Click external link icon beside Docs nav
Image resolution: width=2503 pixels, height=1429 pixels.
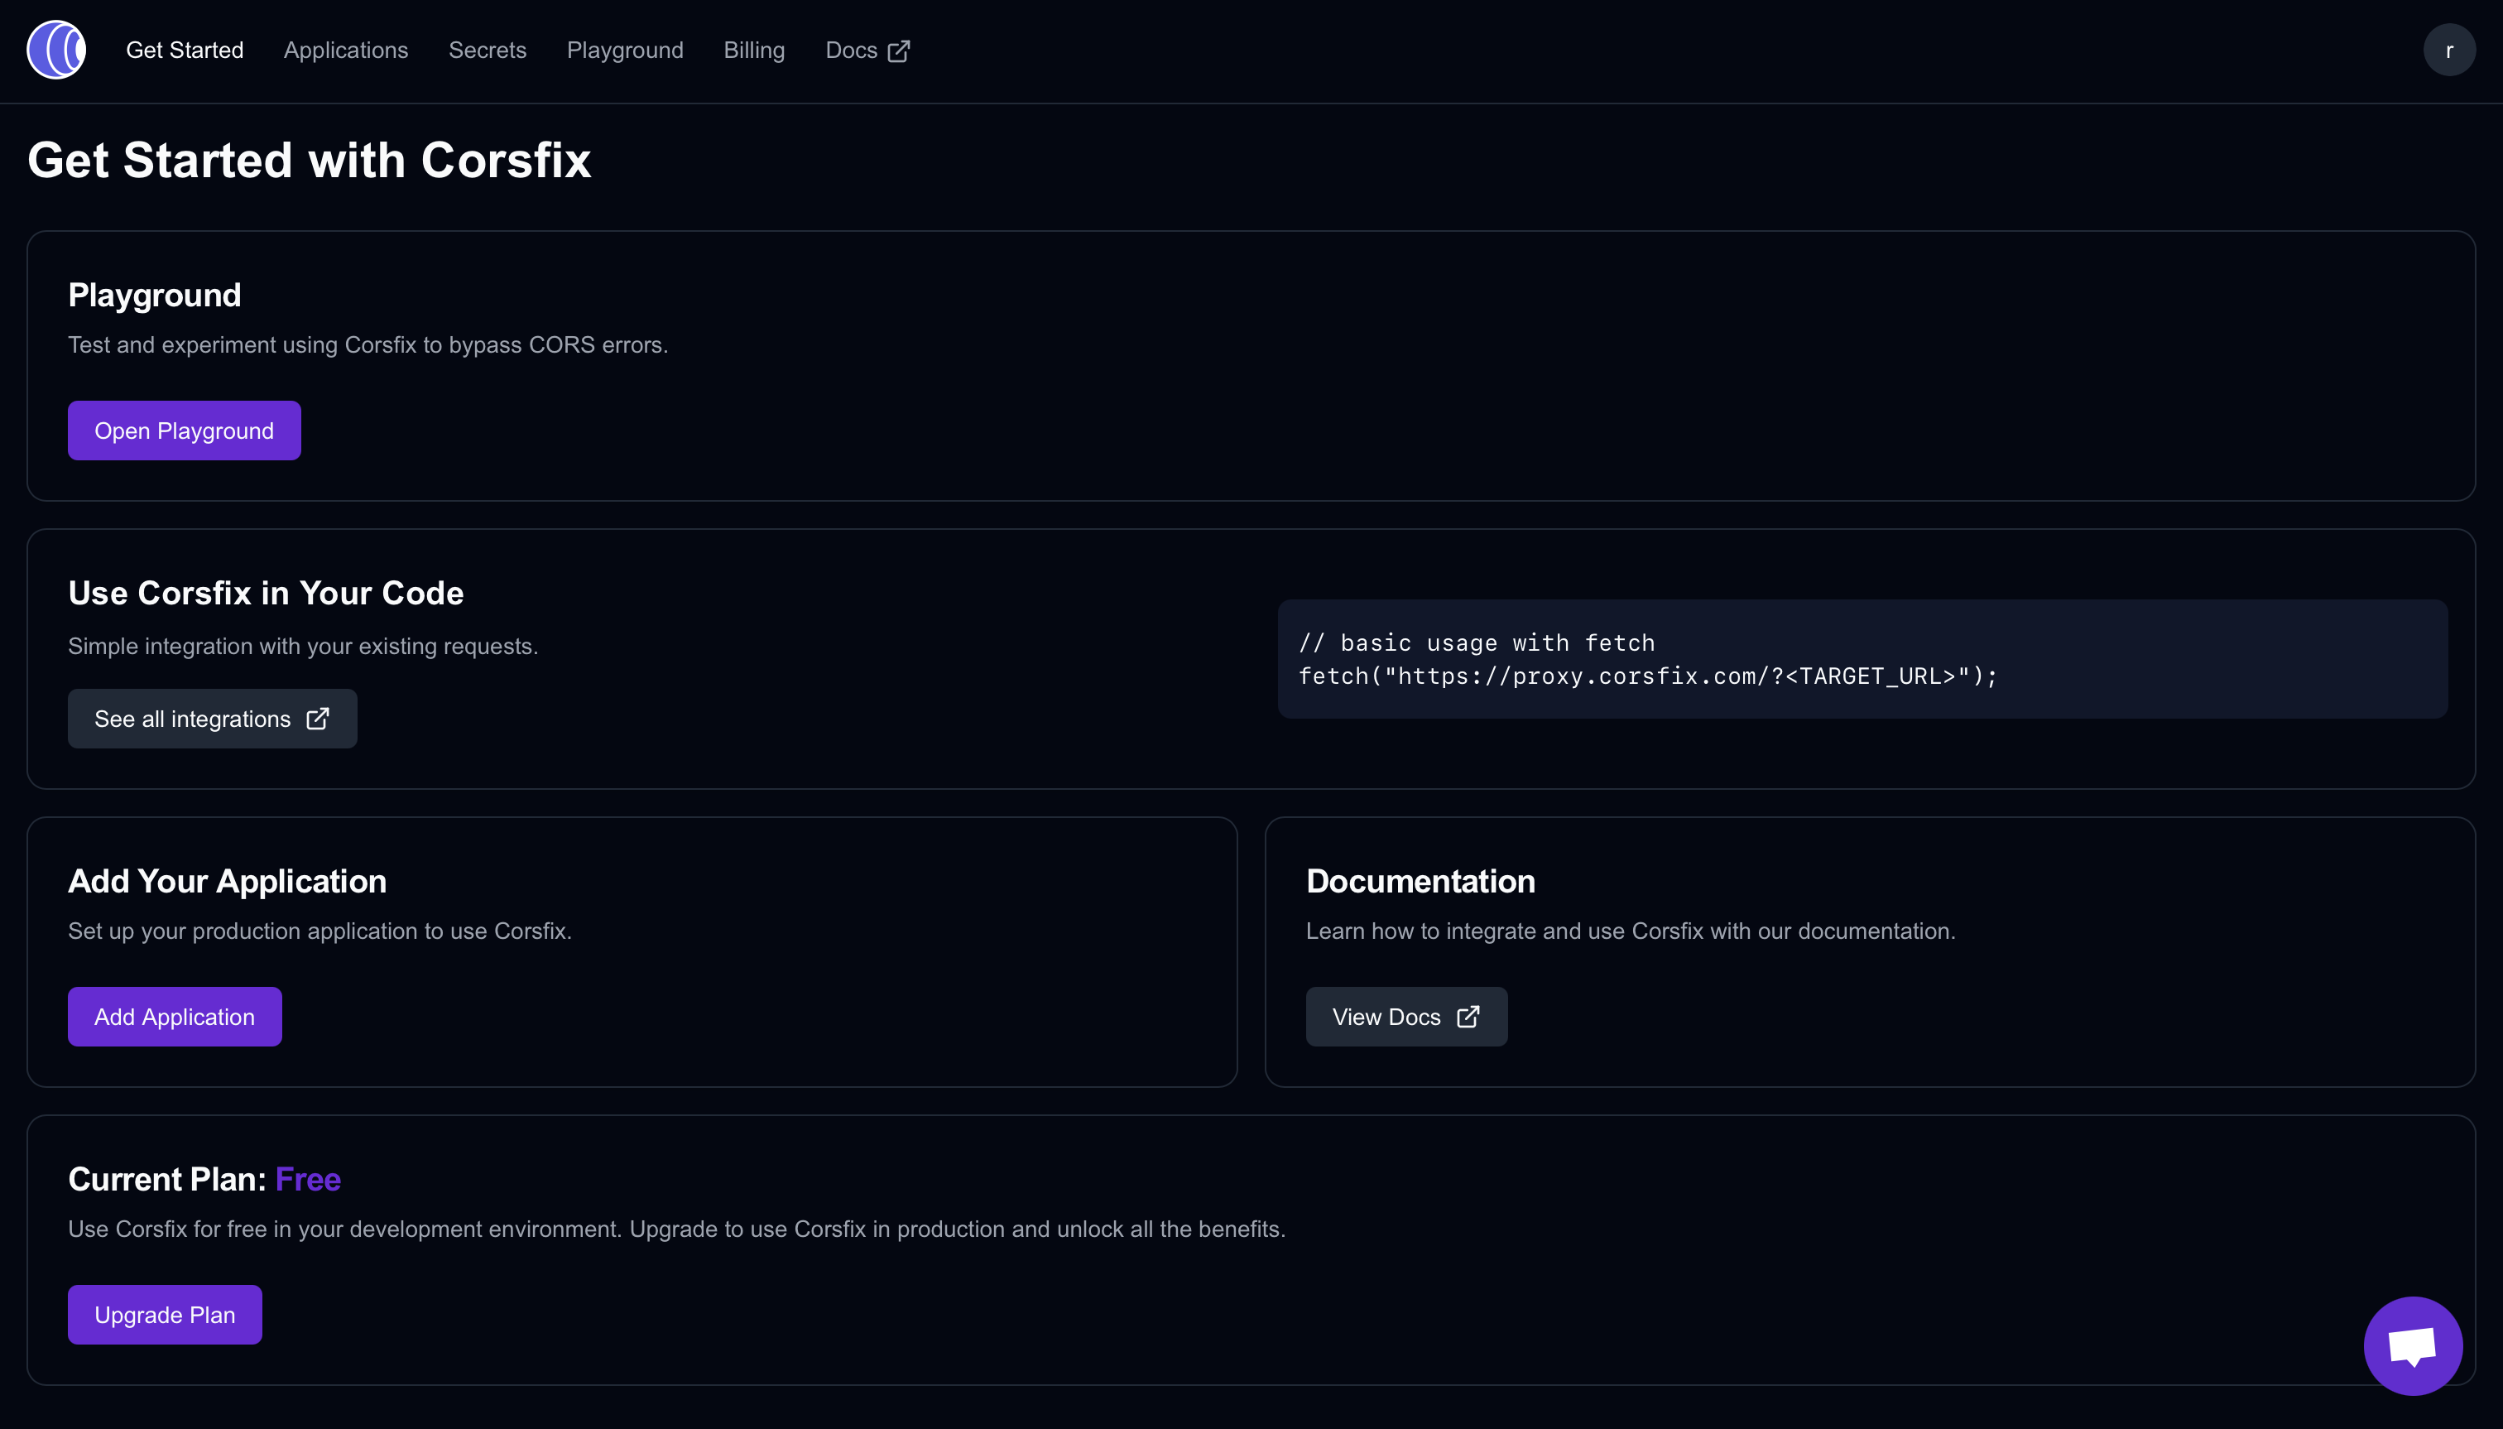pyautogui.click(x=899, y=51)
